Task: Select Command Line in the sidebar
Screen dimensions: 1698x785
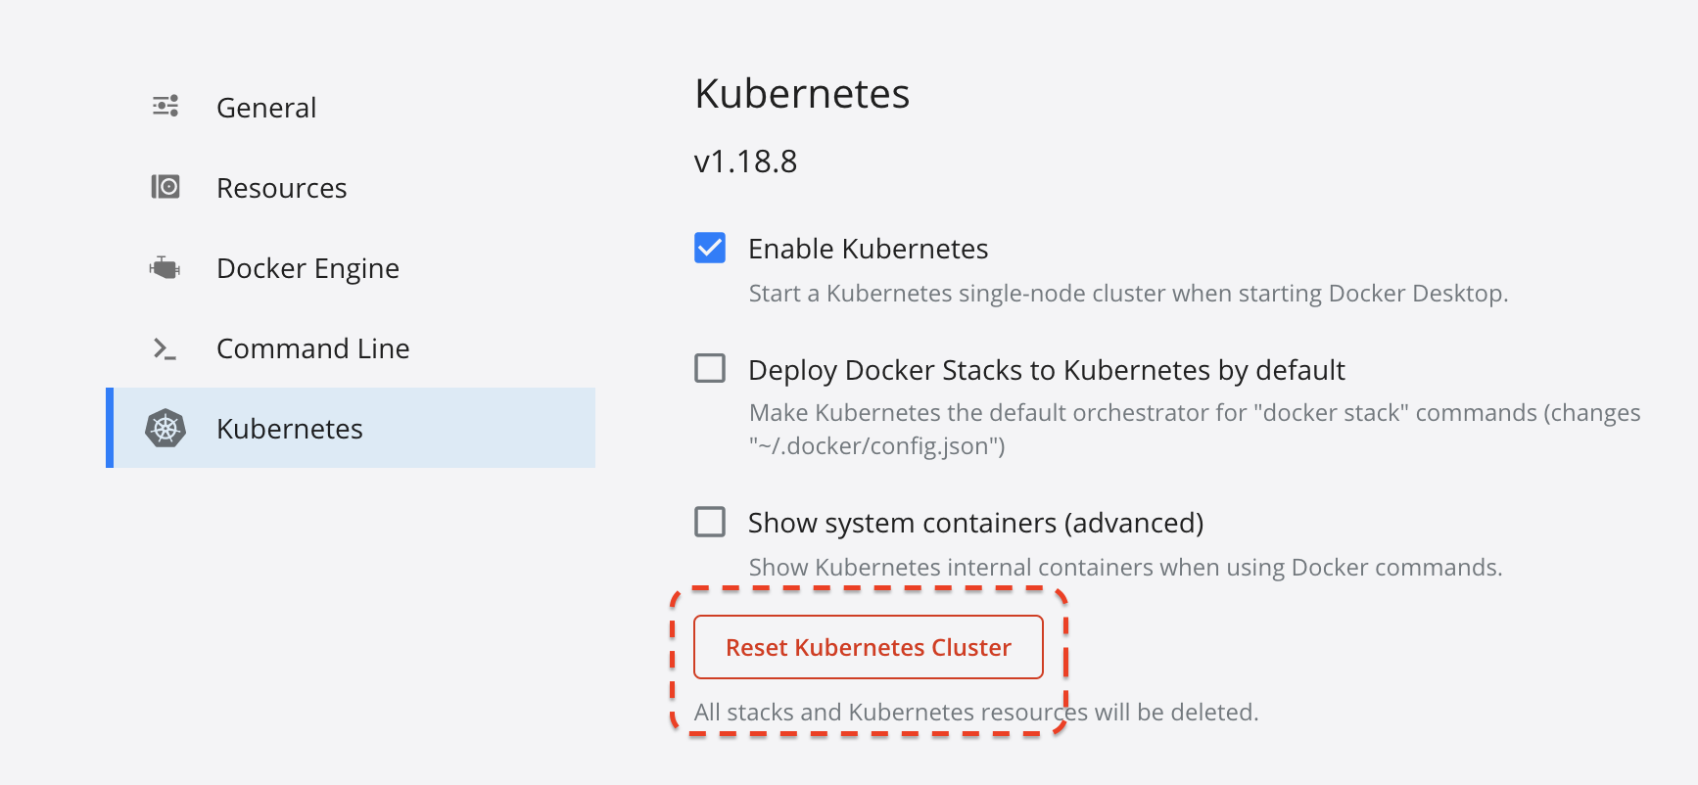Action: coord(312,347)
